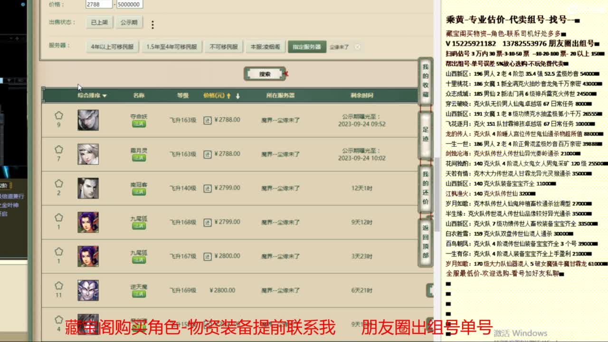Open the 夺命妖 listing name

pos(139,116)
